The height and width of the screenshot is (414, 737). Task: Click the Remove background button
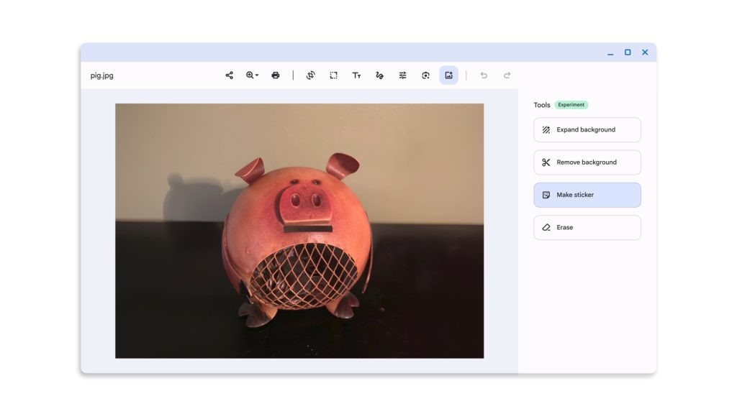pos(587,162)
